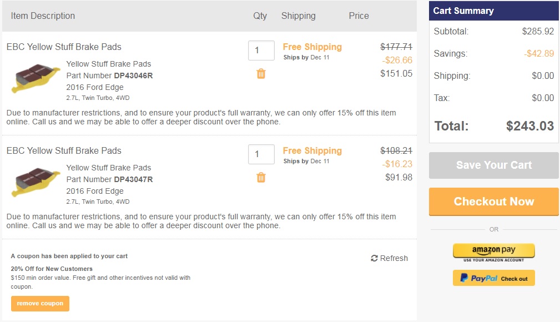Image resolution: width=560 pixels, height=322 pixels.
Task: Click the Item Description column header
Action: click(43, 16)
